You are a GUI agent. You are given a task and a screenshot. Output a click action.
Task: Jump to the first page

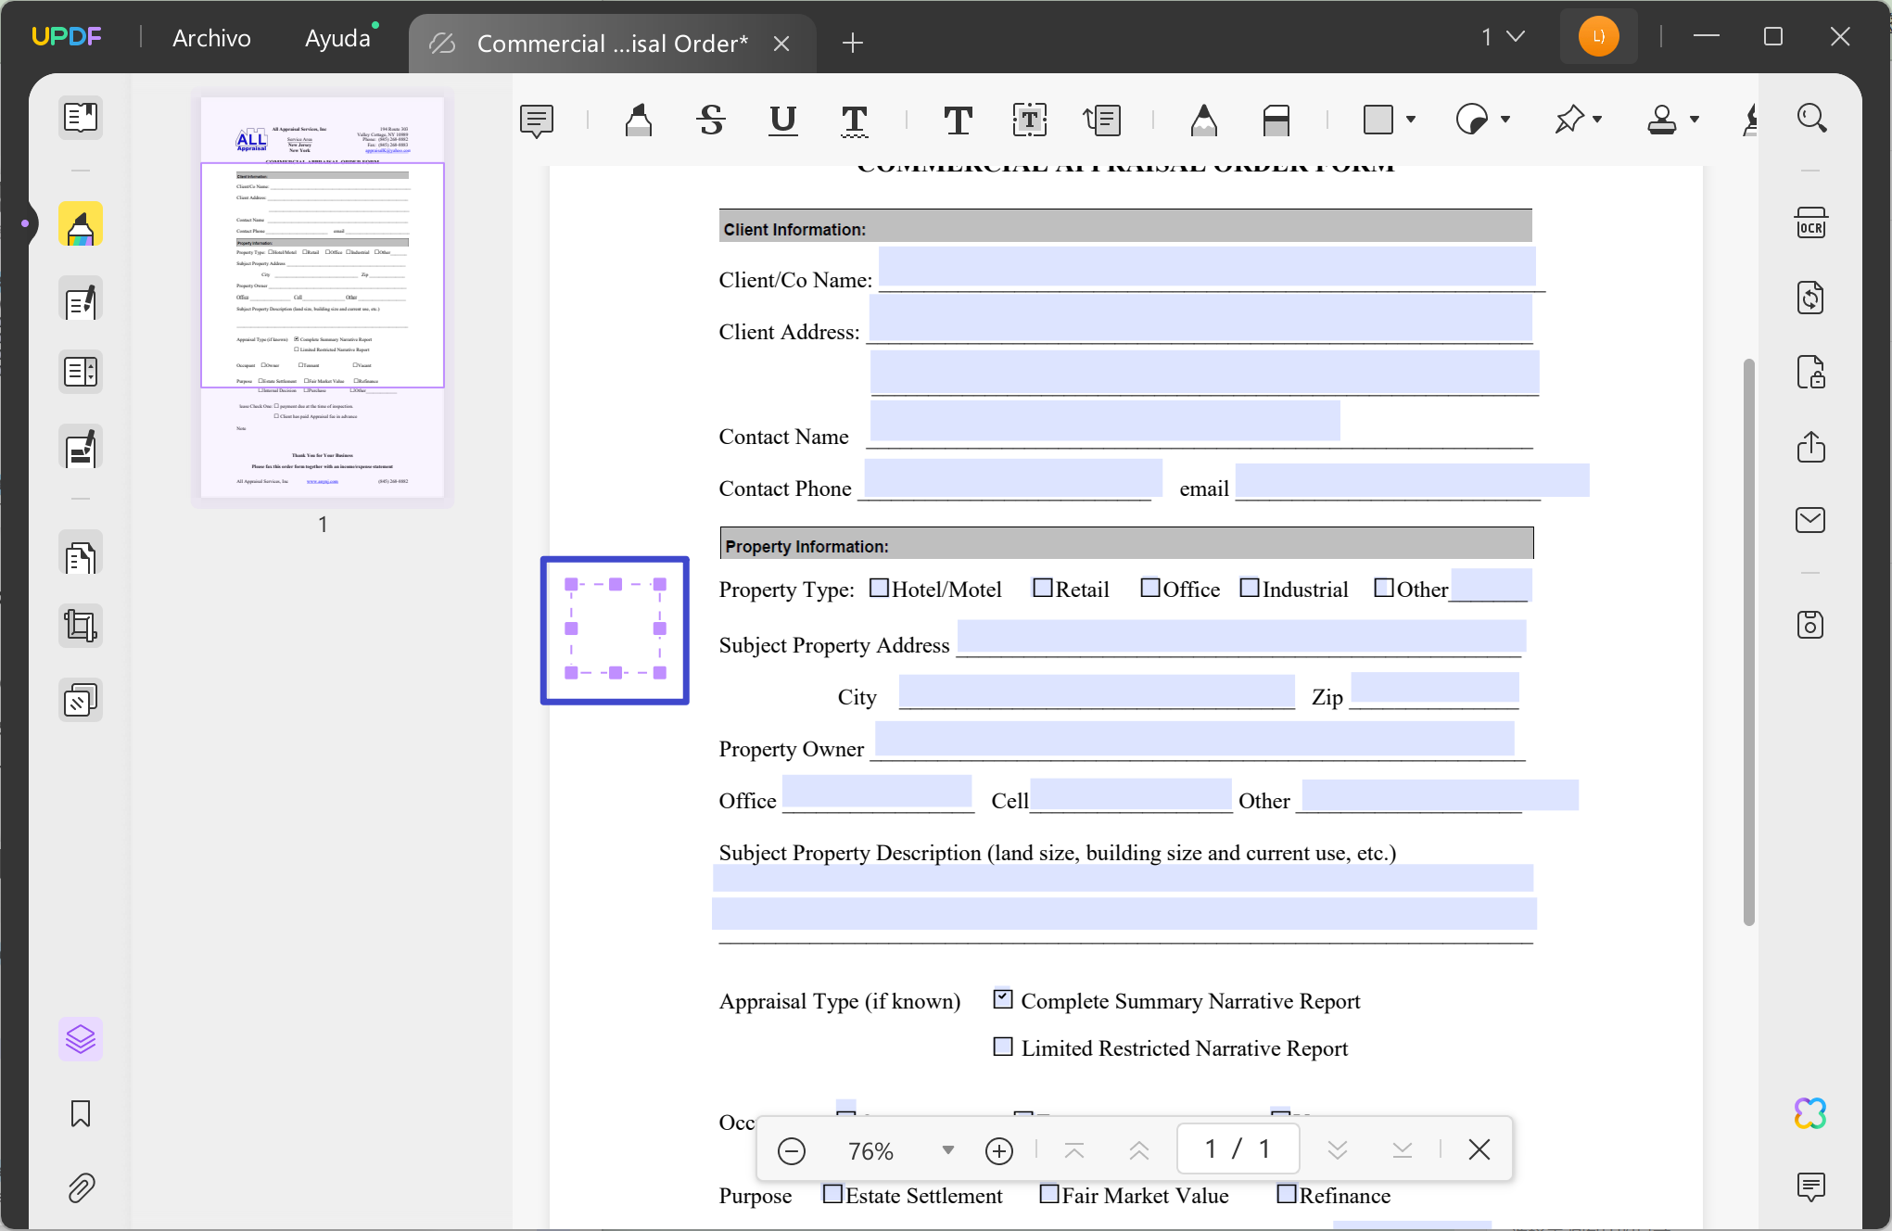point(1074,1150)
